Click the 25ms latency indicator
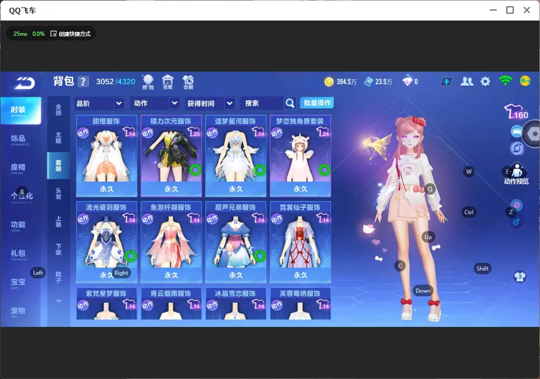540x379 pixels. pyautogui.click(x=21, y=34)
